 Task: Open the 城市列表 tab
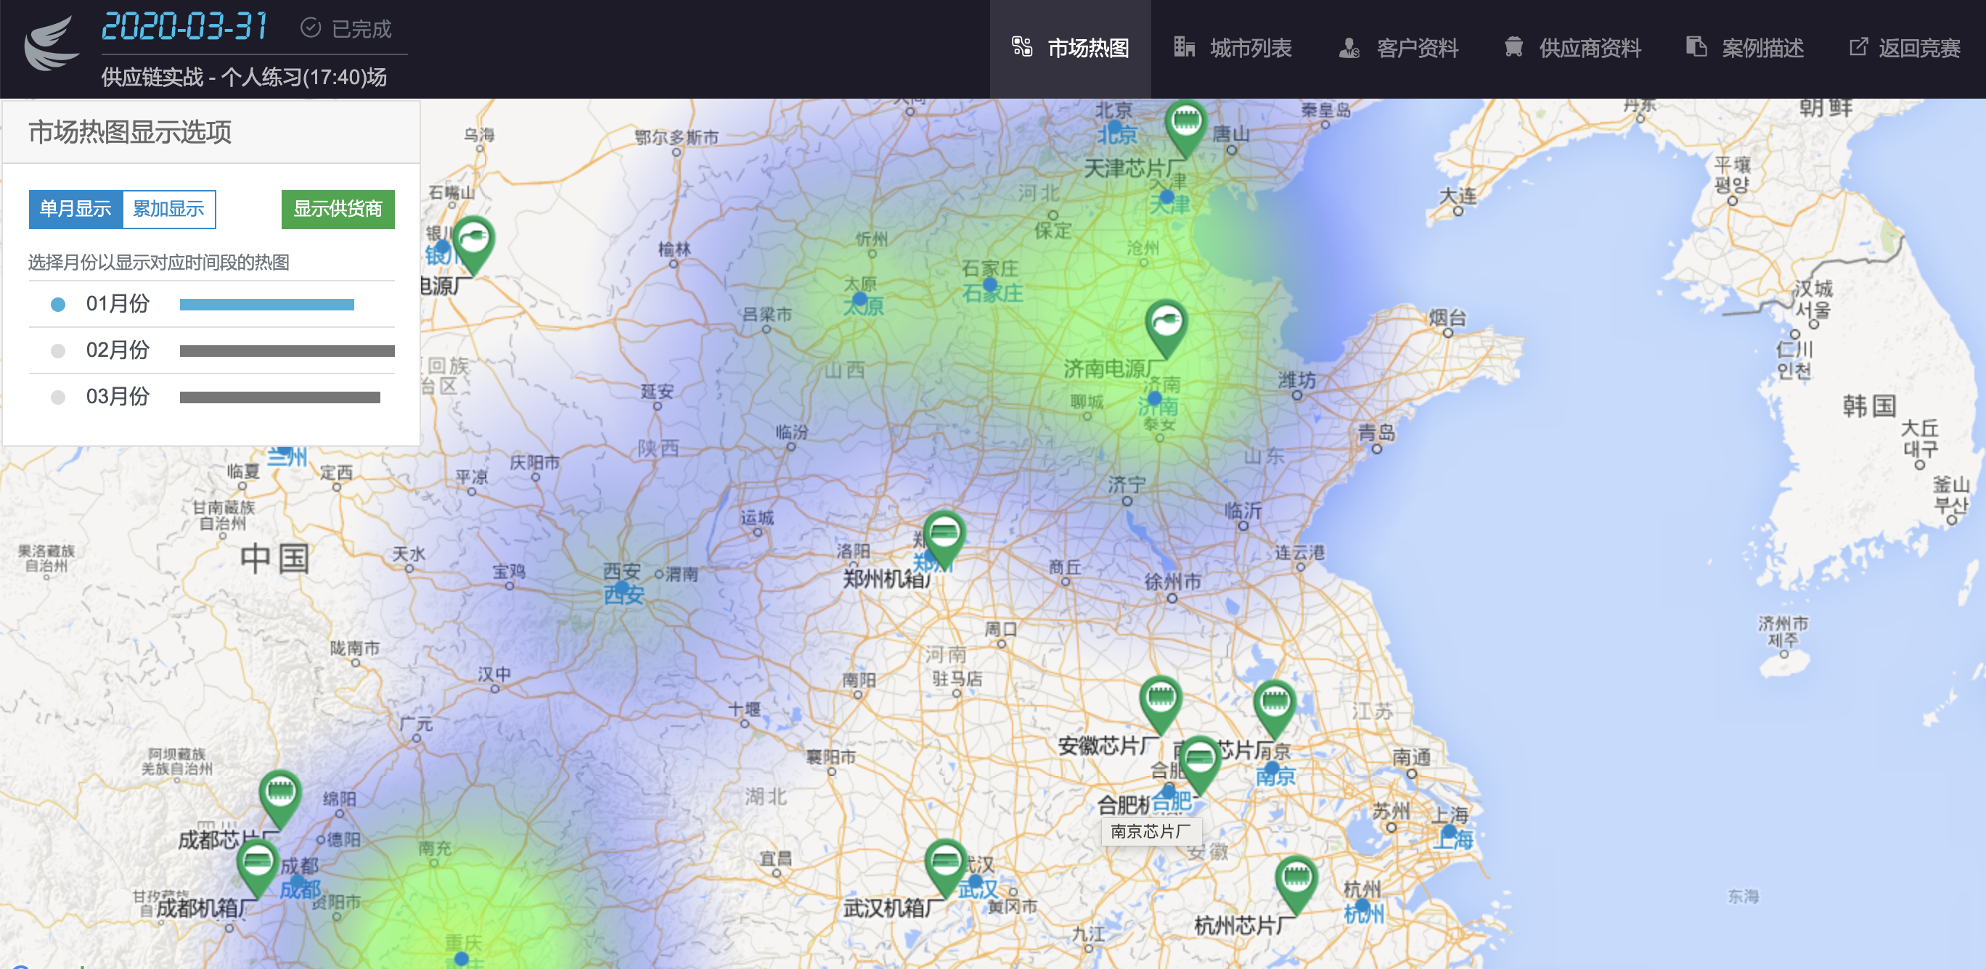coord(1233,49)
